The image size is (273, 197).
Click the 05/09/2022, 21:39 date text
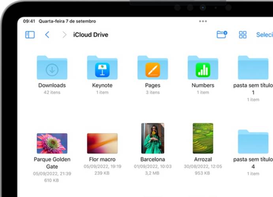click(x=52, y=174)
